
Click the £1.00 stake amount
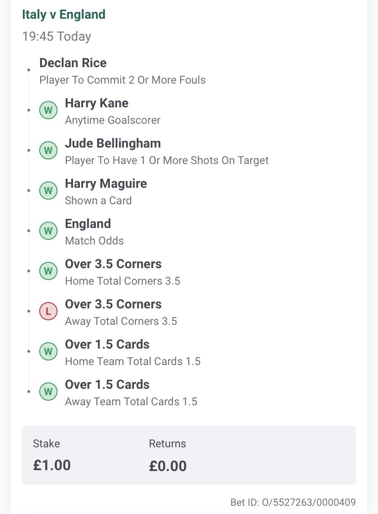coord(52,466)
